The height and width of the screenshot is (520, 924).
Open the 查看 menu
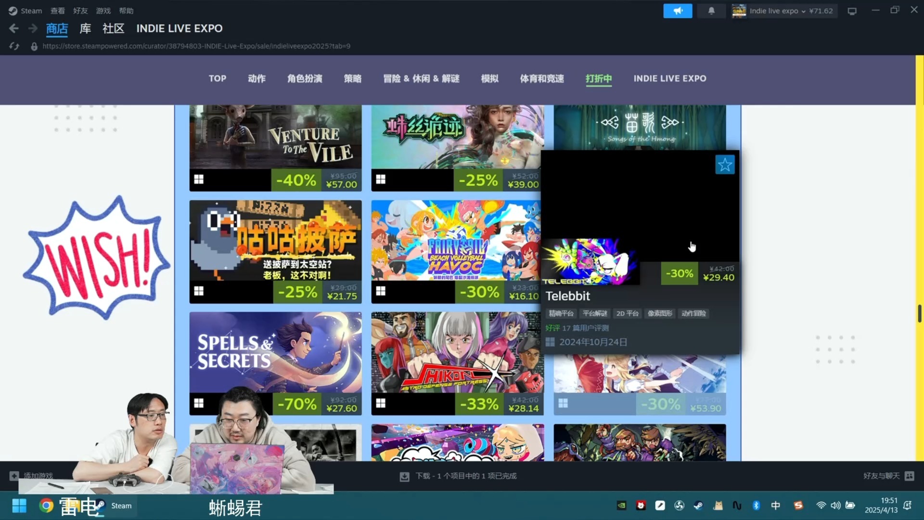[58, 11]
